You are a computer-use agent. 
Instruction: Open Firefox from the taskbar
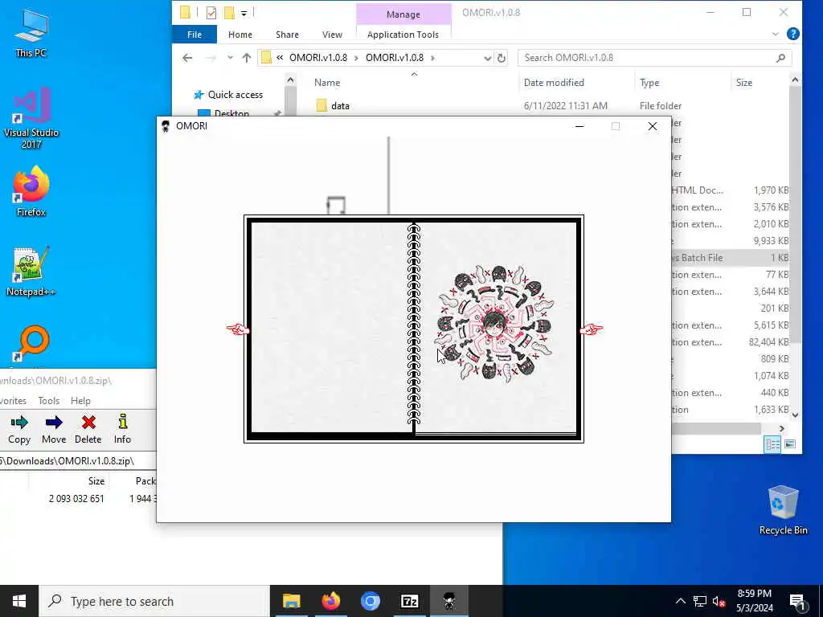(x=330, y=601)
